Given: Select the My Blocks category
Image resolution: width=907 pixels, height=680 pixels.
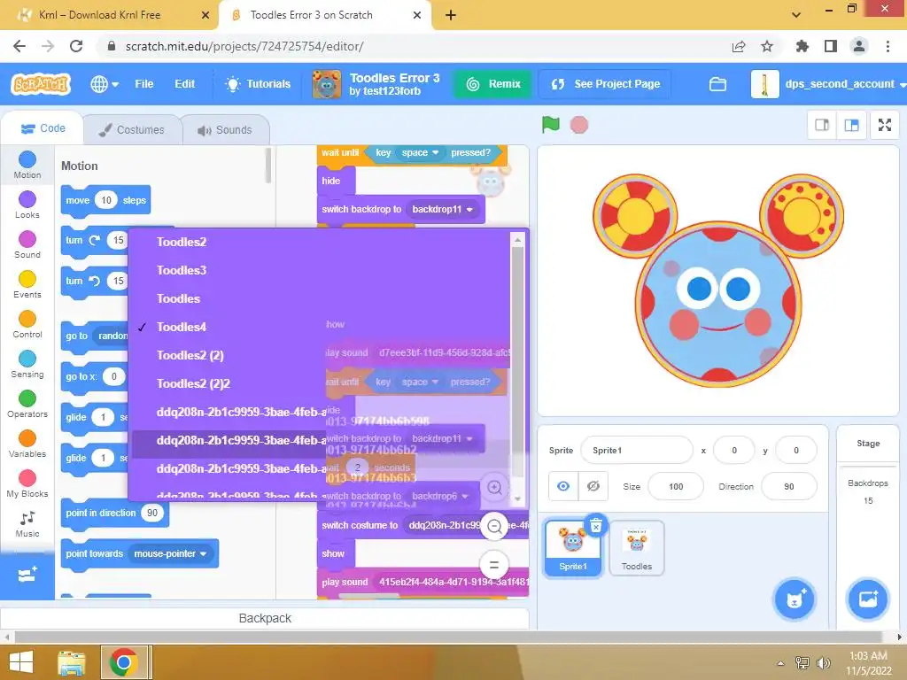Looking at the screenshot, I should (27, 484).
